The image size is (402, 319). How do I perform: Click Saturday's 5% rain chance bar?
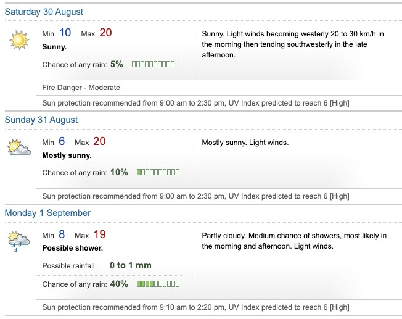click(153, 64)
